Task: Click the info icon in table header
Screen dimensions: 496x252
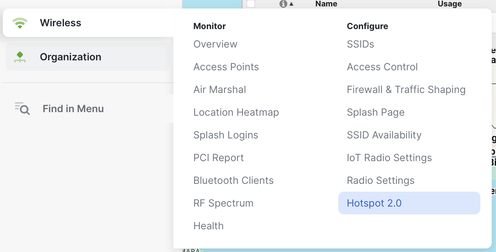Action: pyautogui.click(x=283, y=4)
